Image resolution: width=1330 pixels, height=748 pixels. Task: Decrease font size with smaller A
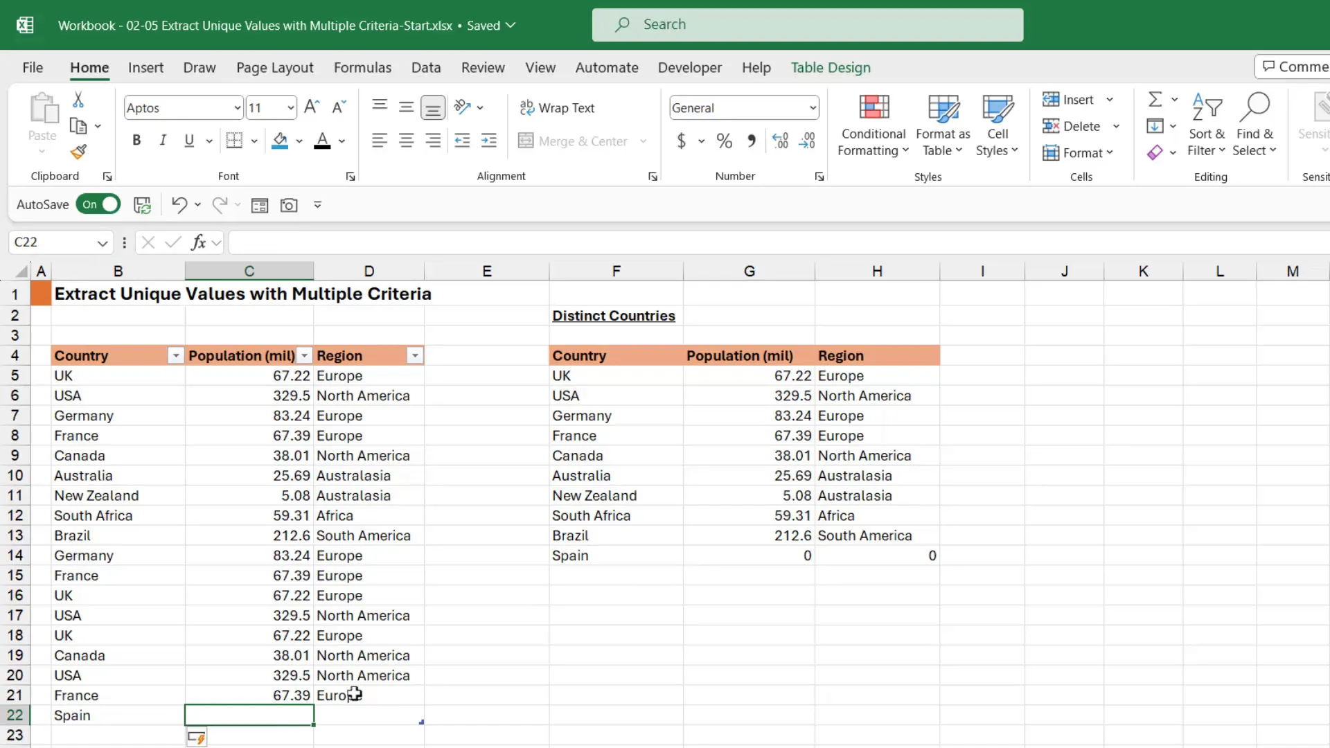(x=339, y=107)
